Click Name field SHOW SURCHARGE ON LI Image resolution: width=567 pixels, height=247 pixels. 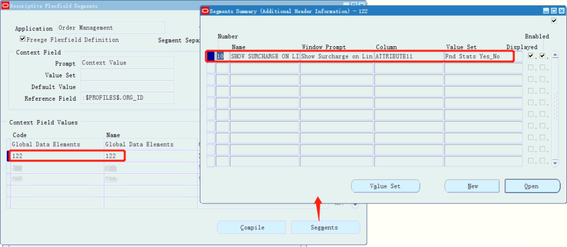(265, 56)
